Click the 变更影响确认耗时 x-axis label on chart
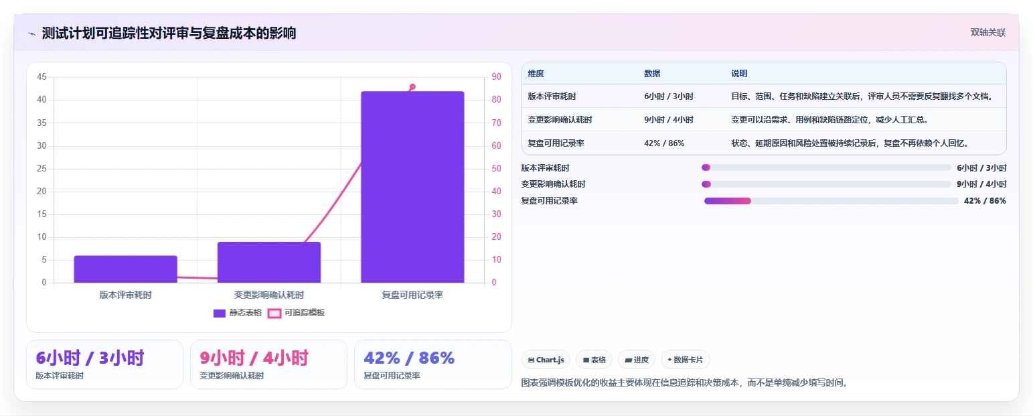Viewport: 1033px width, 416px height. 269,295
